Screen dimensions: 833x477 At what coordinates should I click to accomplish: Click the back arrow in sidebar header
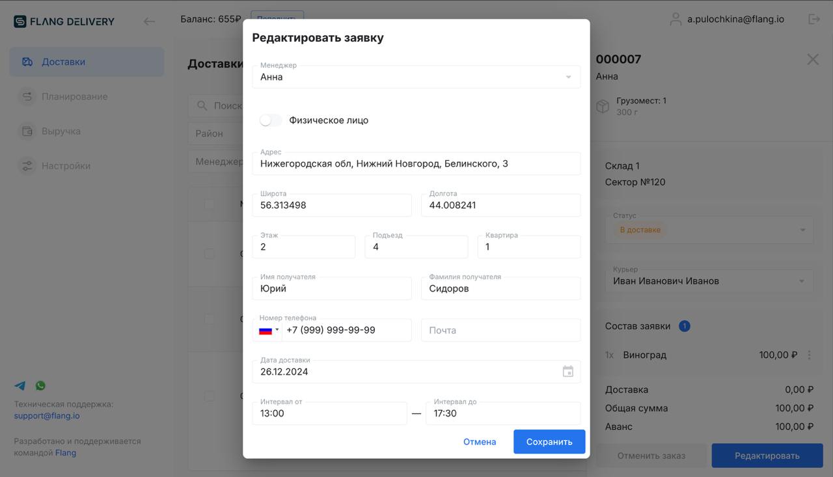149,21
